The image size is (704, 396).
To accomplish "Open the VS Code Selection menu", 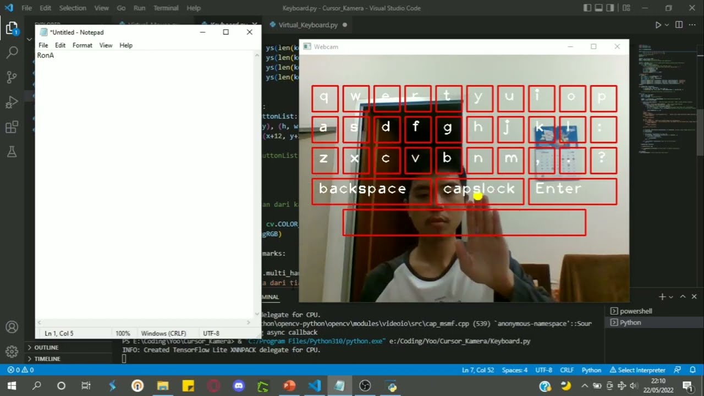I will [x=73, y=8].
